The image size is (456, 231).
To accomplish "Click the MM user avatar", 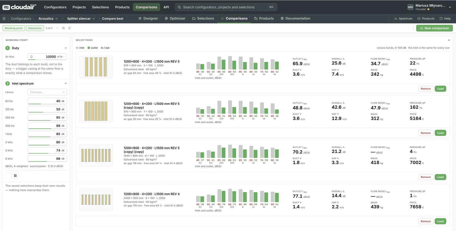I will [x=410, y=7].
